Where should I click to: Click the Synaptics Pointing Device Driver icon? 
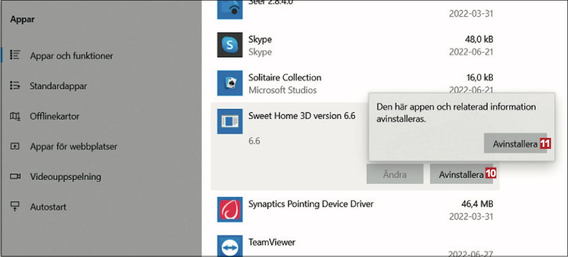coord(230,210)
